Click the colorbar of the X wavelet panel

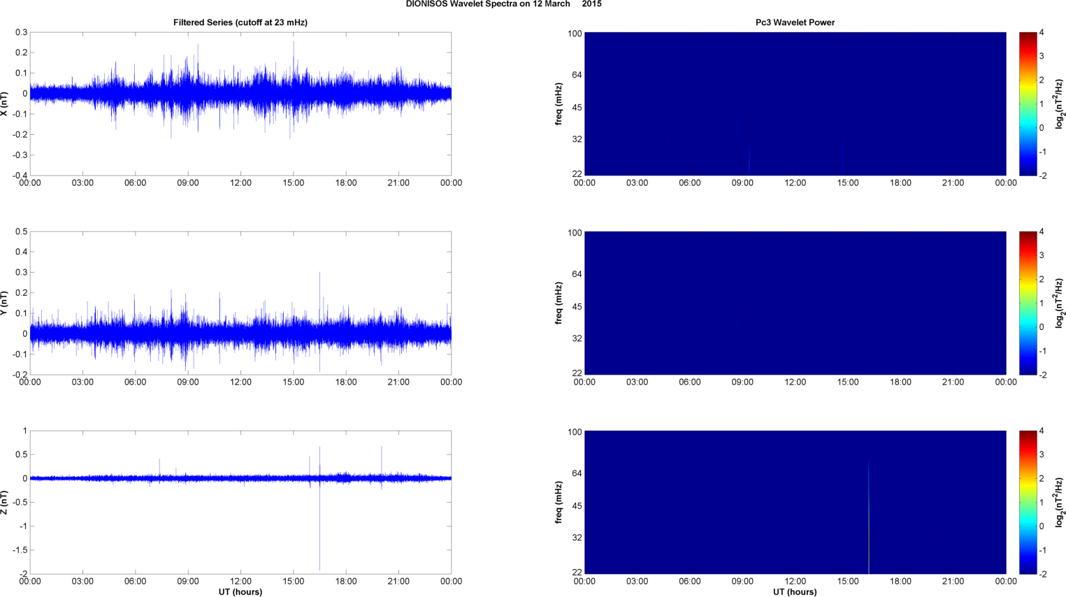(x=1028, y=103)
